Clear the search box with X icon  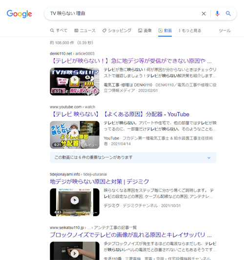pos(203,14)
